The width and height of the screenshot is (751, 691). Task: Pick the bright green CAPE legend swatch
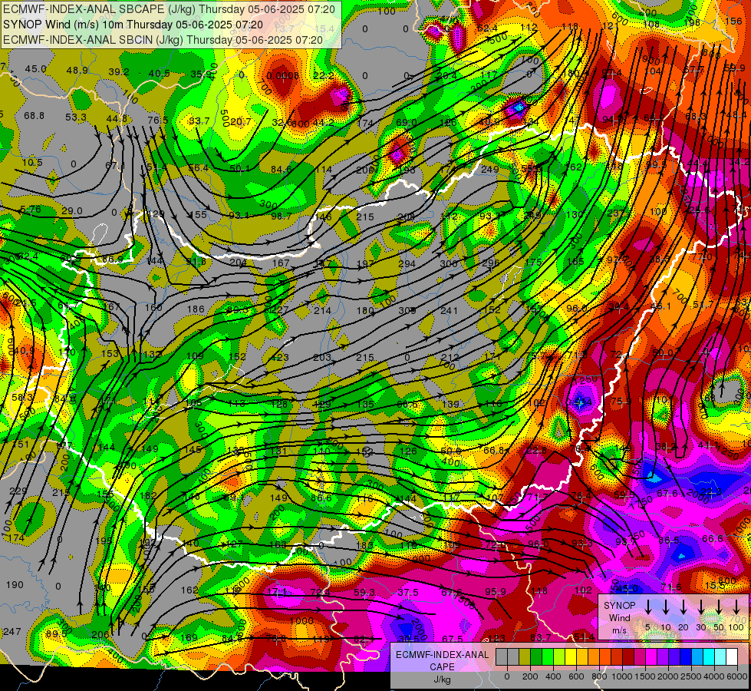pos(548,656)
